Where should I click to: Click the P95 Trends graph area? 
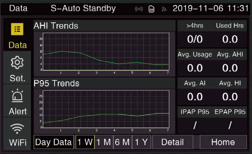tap(106, 109)
